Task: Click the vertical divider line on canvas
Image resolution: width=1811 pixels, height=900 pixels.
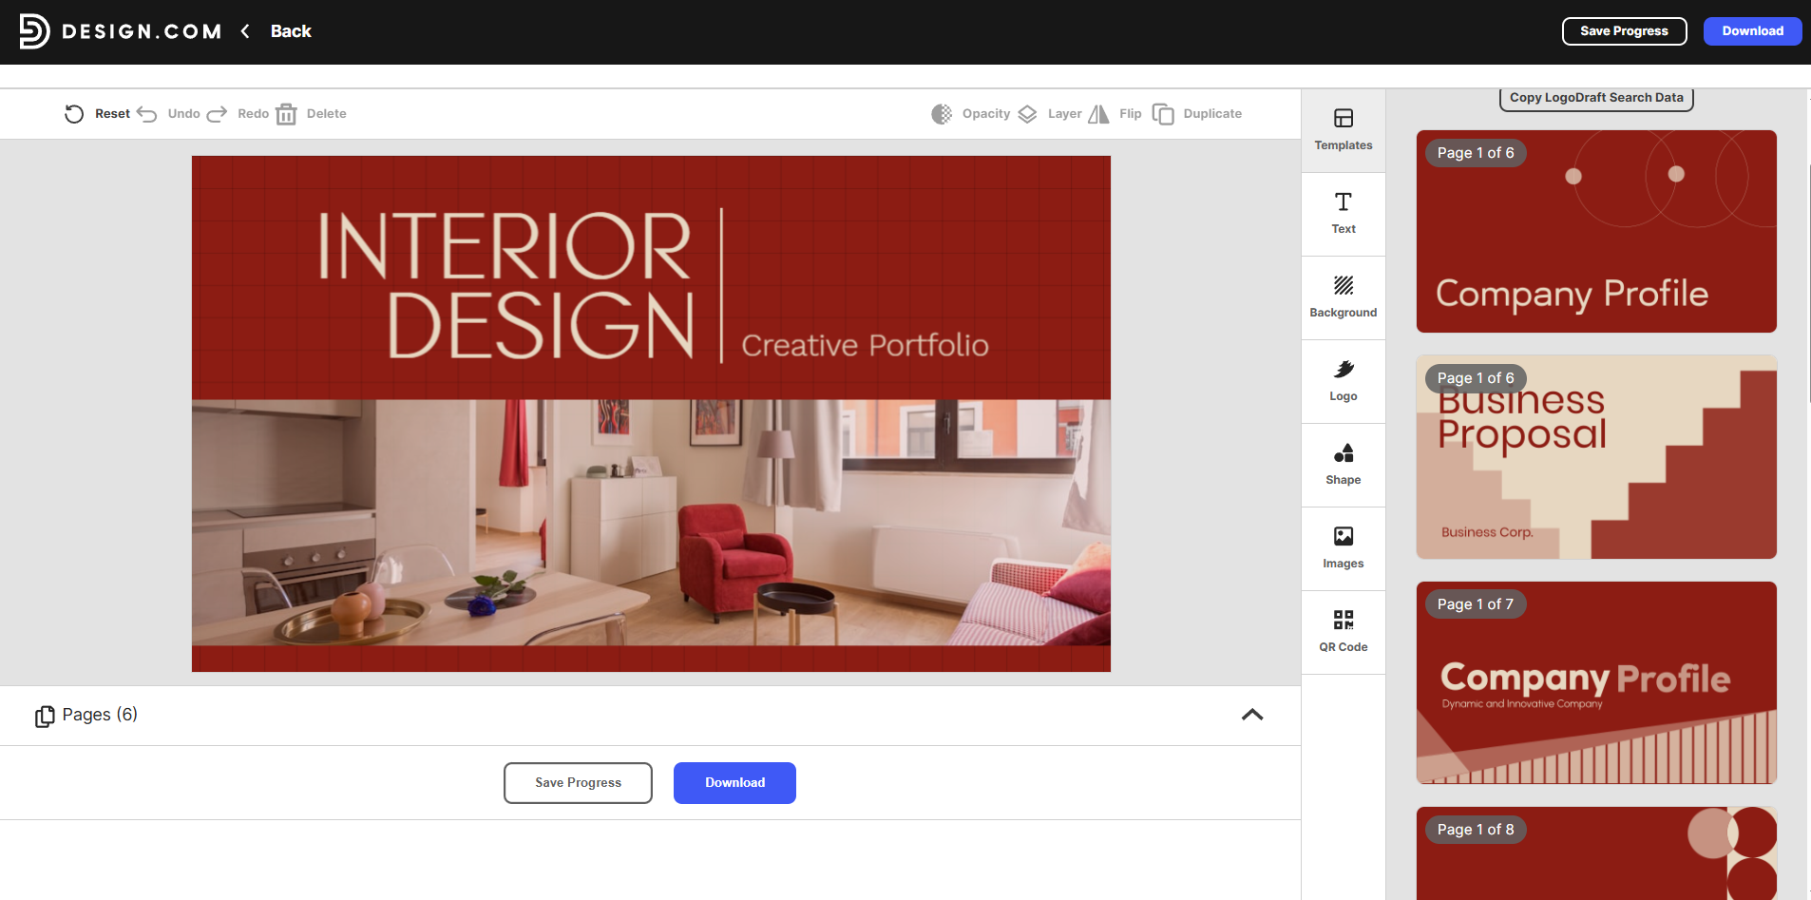Action: tap(721, 285)
